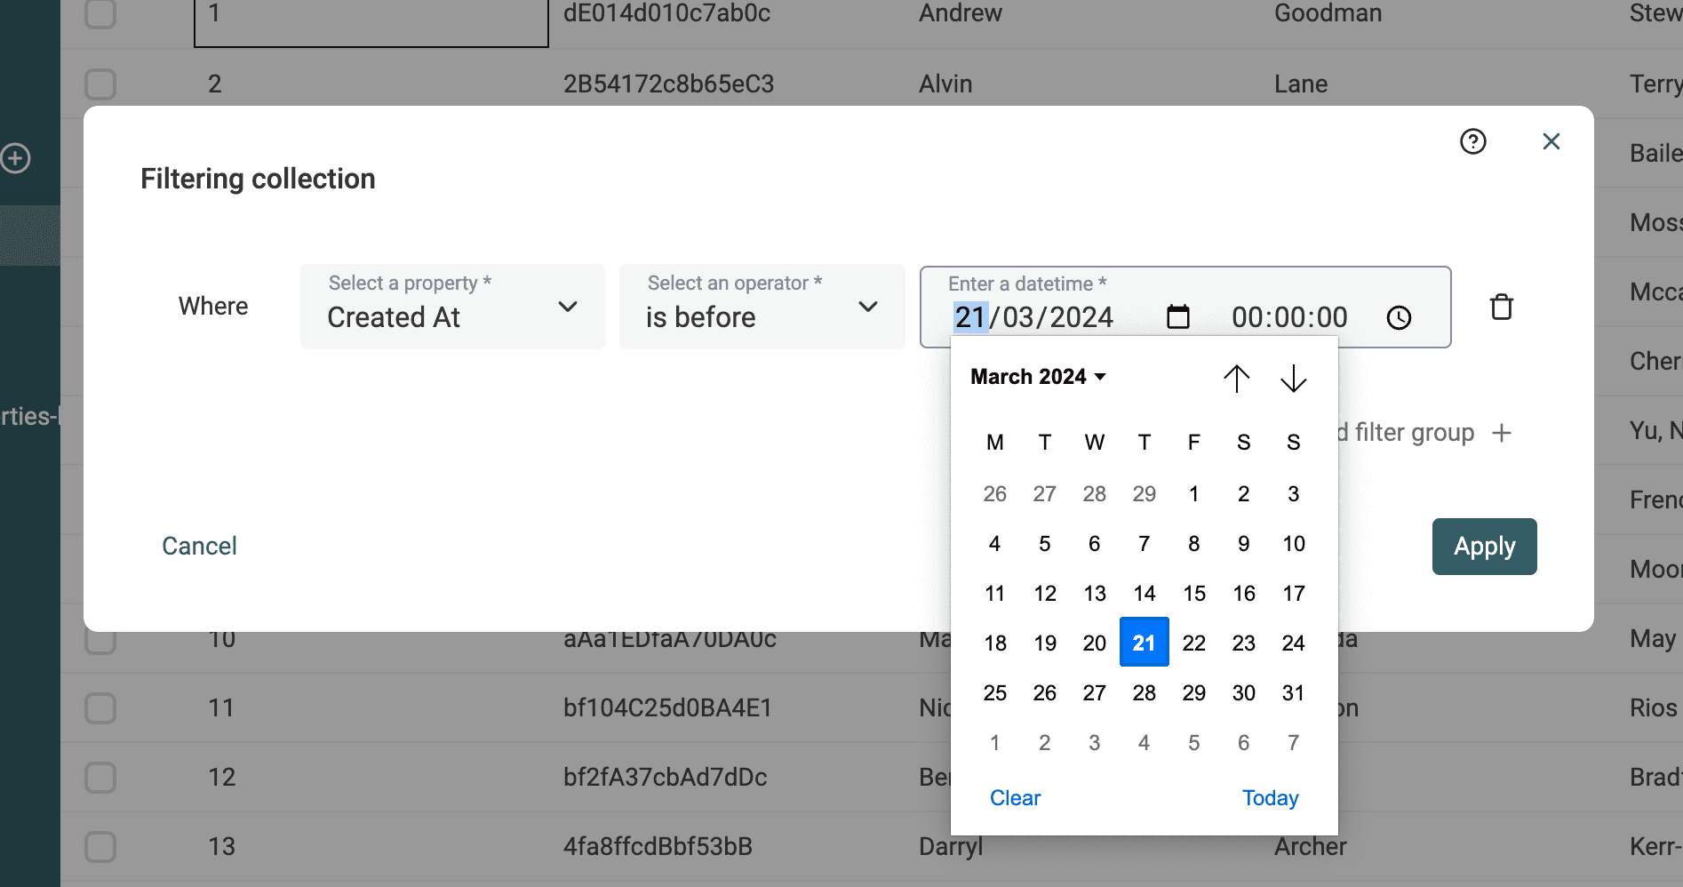The width and height of the screenshot is (1683, 887).
Task: Pick March 15 in the calendar
Action: click(x=1193, y=594)
